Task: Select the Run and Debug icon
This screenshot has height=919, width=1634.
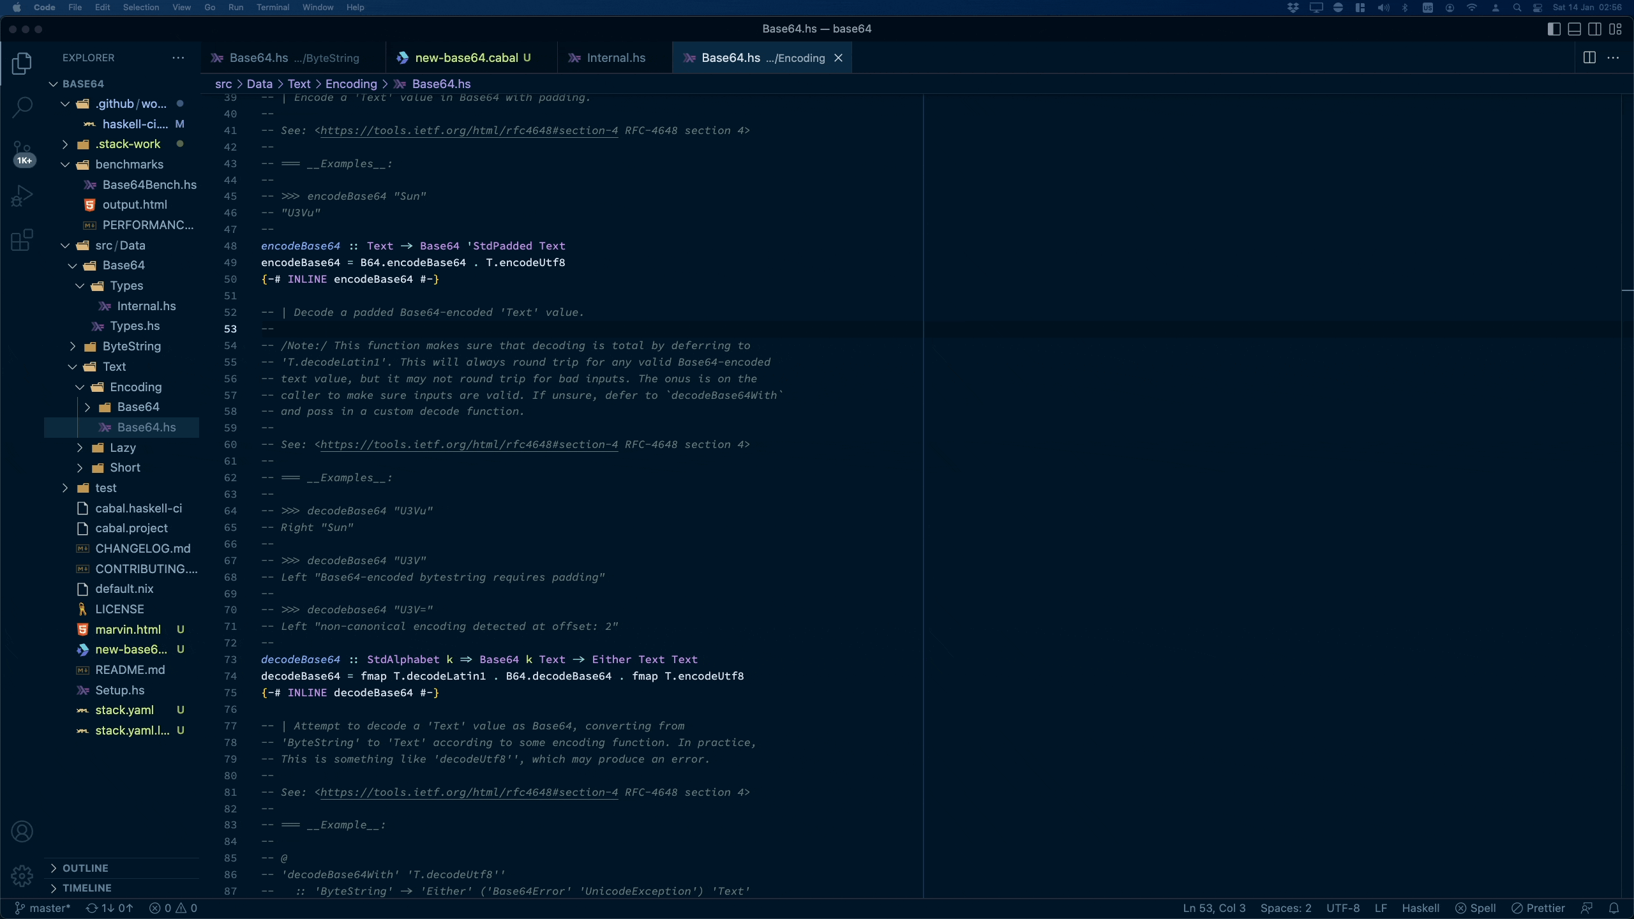Action: 23,196
